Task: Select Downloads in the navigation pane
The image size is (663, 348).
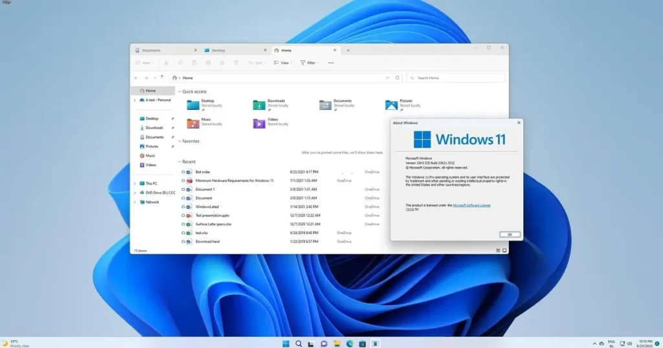Action: click(153, 128)
